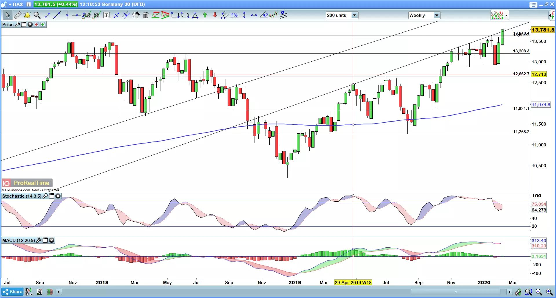Open the DAX instrument info icon
This screenshot has height=298, width=556.
click(x=28, y=4)
